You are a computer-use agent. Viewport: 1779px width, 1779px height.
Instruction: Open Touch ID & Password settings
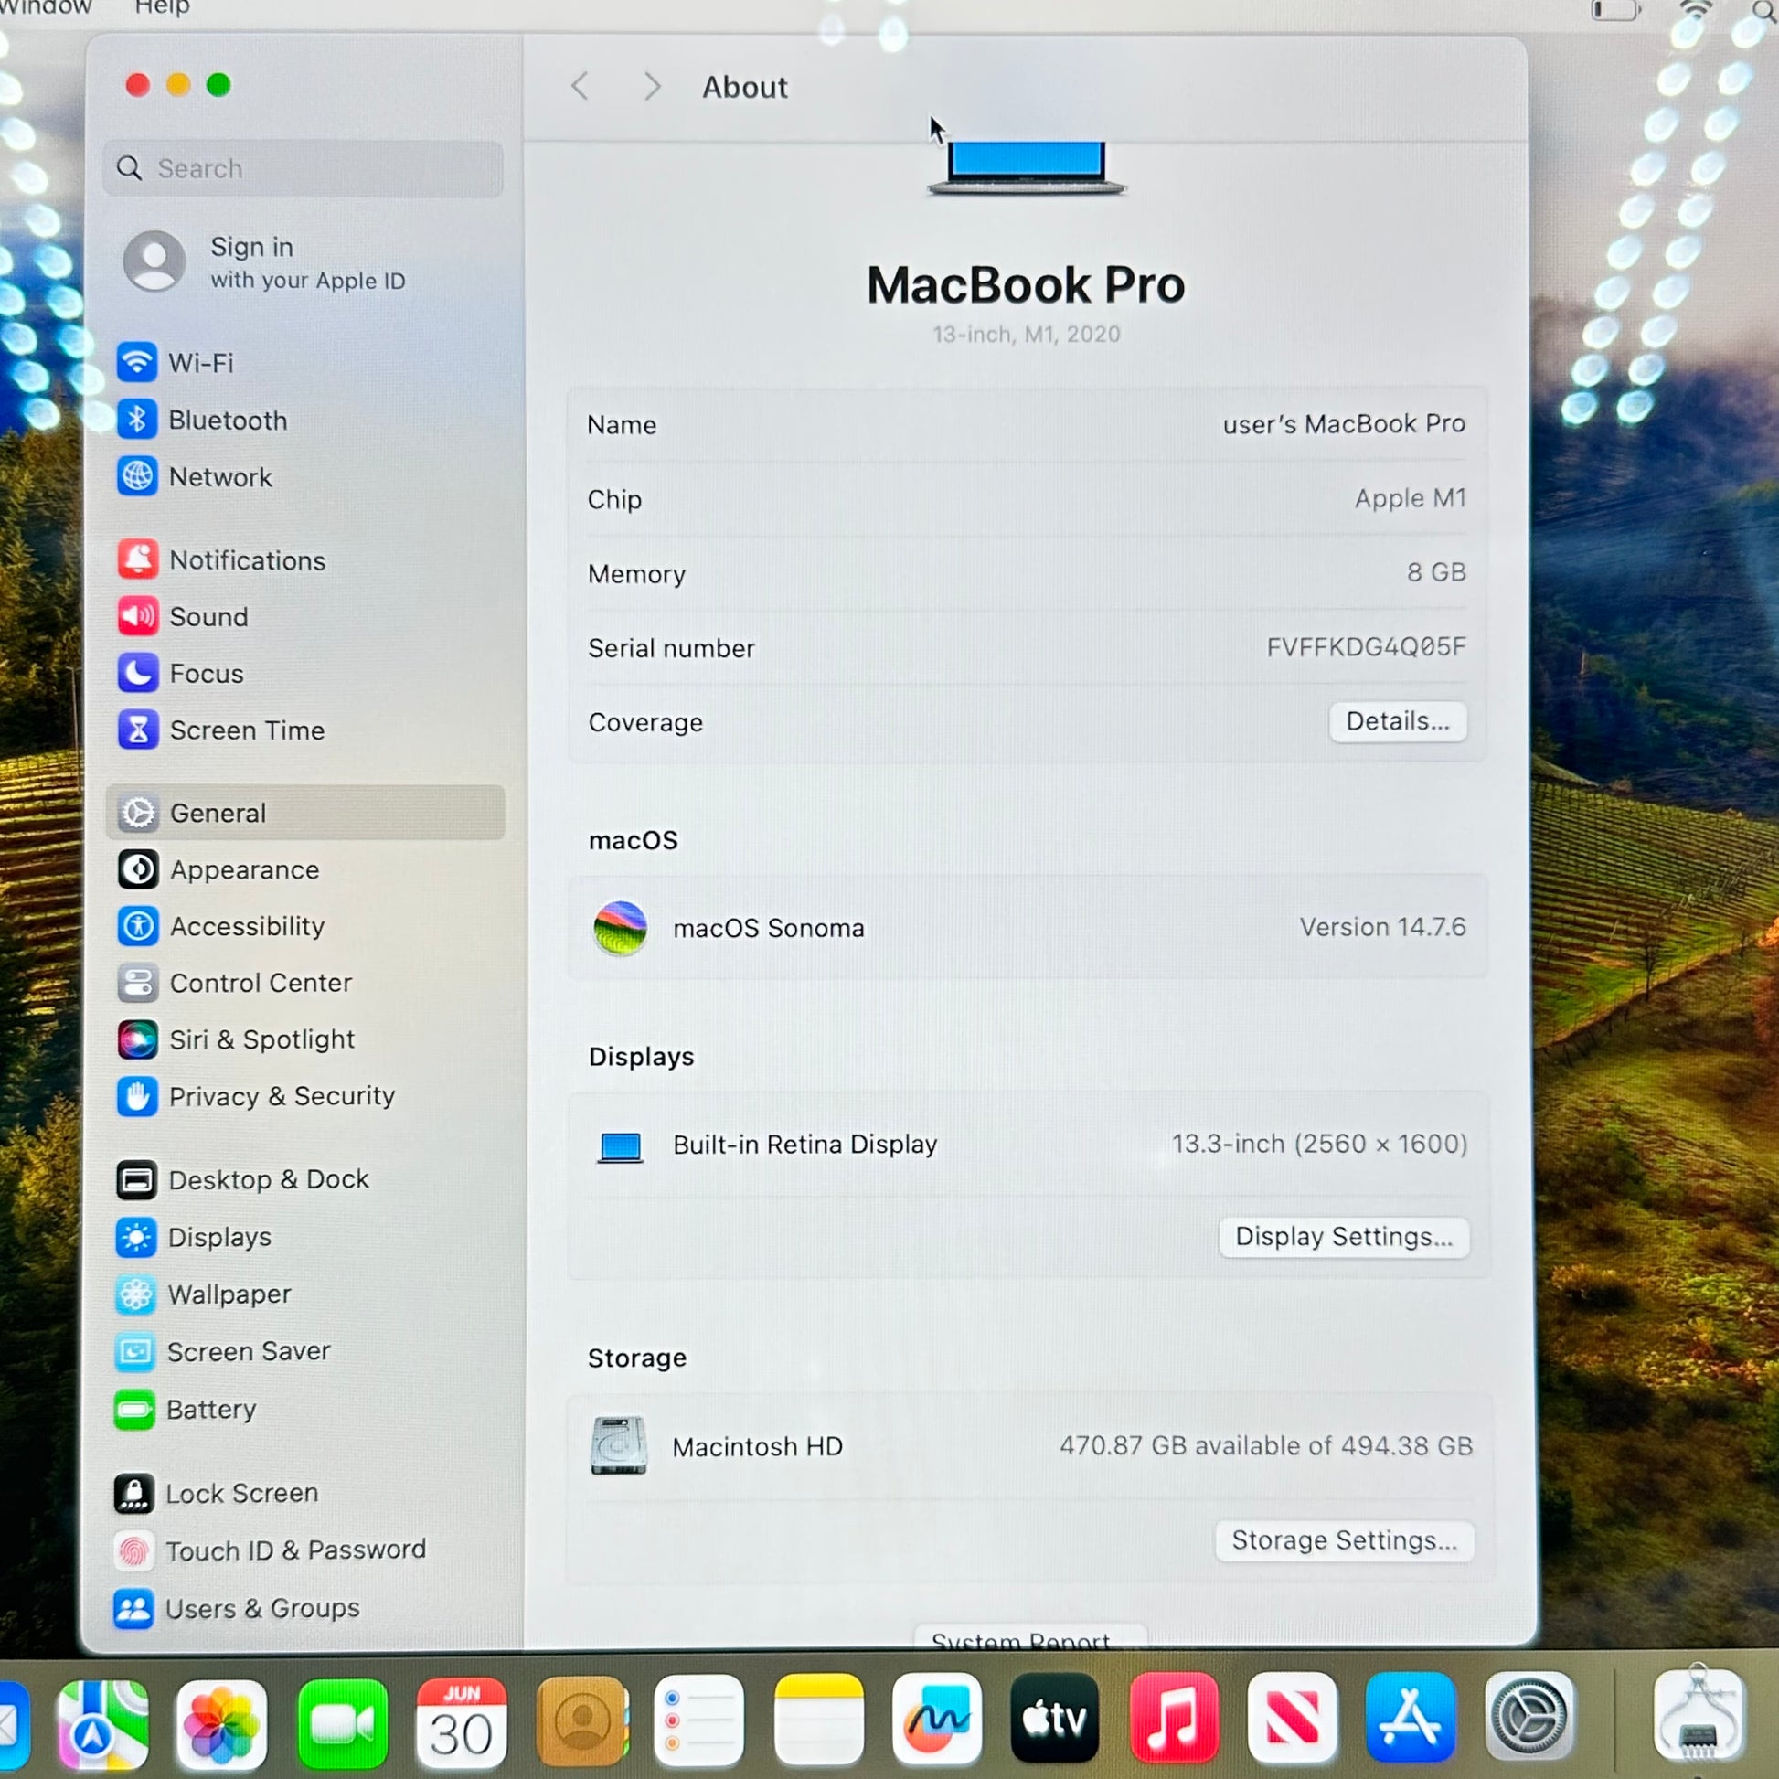click(270, 1550)
